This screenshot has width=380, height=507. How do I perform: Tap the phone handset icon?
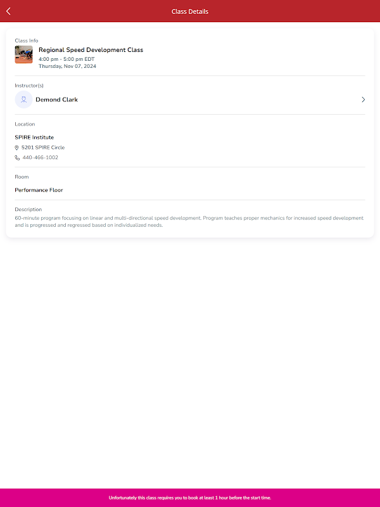click(x=17, y=158)
